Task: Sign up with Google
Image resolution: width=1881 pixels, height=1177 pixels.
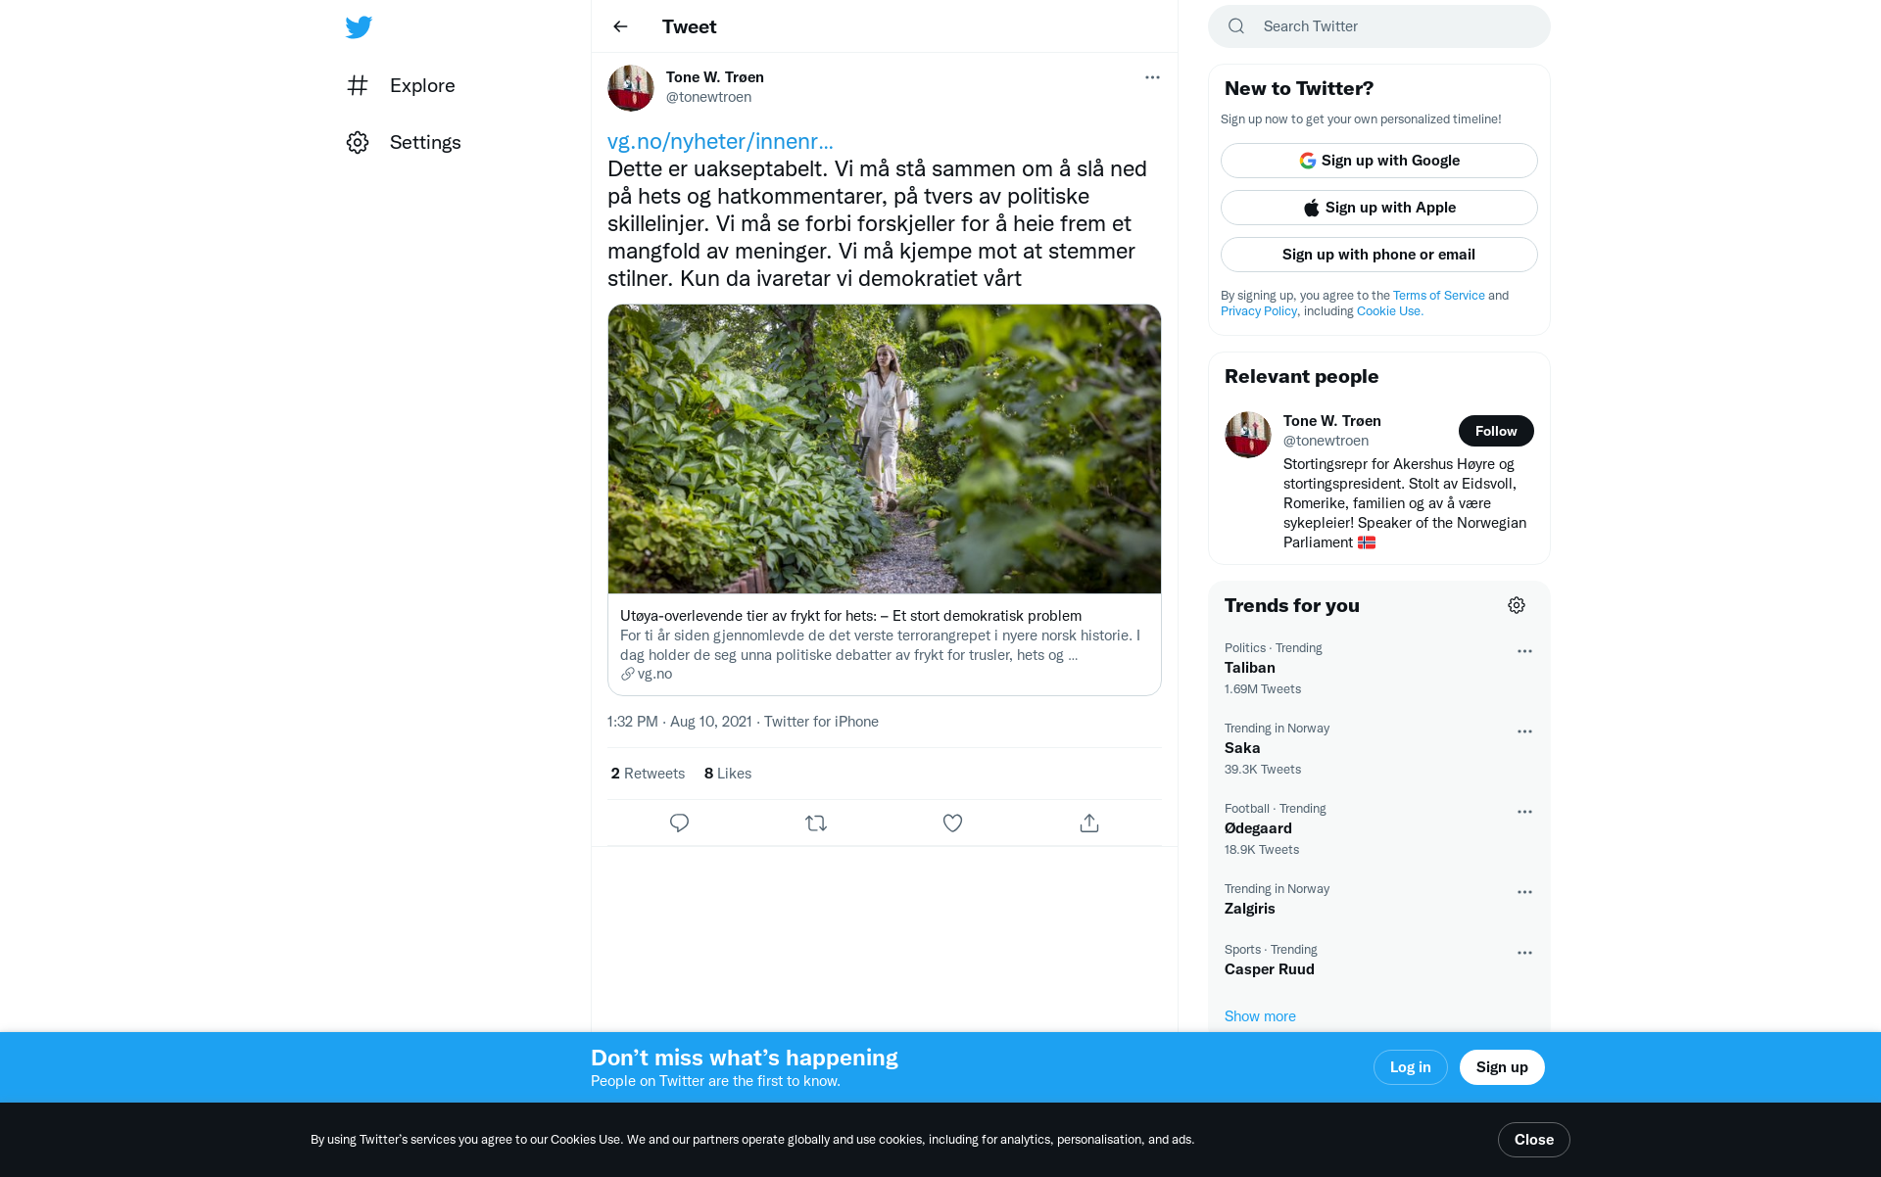Action: pyautogui.click(x=1378, y=161)
